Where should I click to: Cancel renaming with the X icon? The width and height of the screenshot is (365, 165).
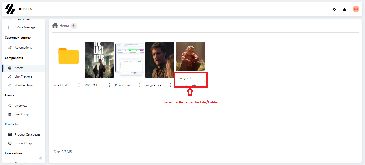(x=187, y=85)
